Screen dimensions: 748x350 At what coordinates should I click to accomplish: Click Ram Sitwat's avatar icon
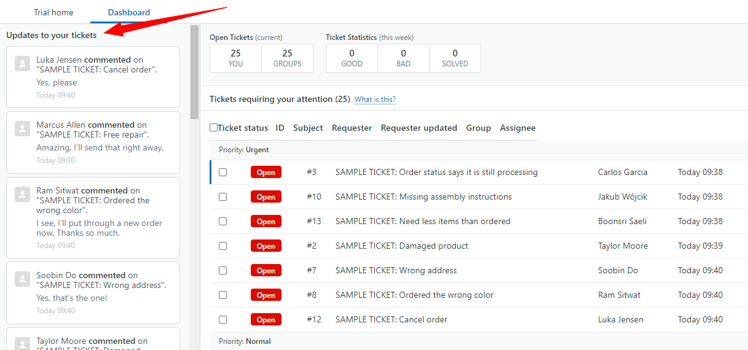[23, 194]
